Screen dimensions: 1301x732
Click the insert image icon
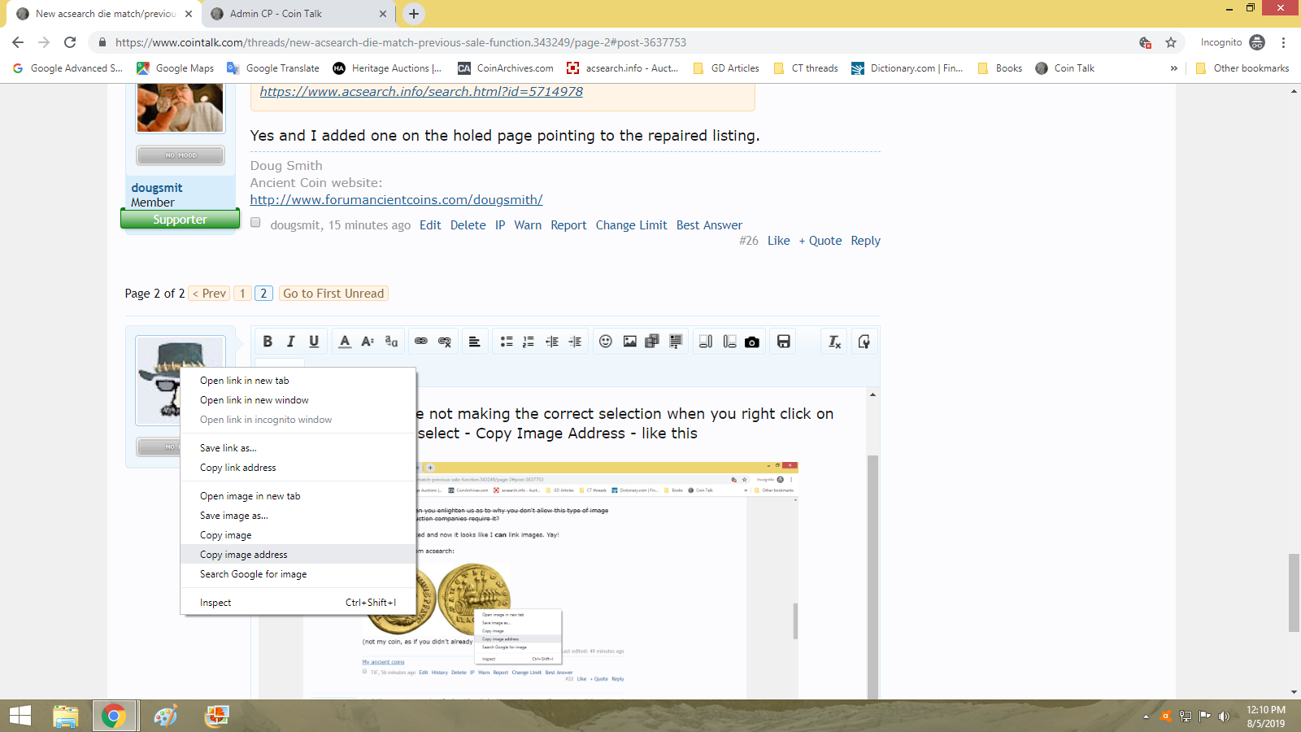(x=629, y=342)
